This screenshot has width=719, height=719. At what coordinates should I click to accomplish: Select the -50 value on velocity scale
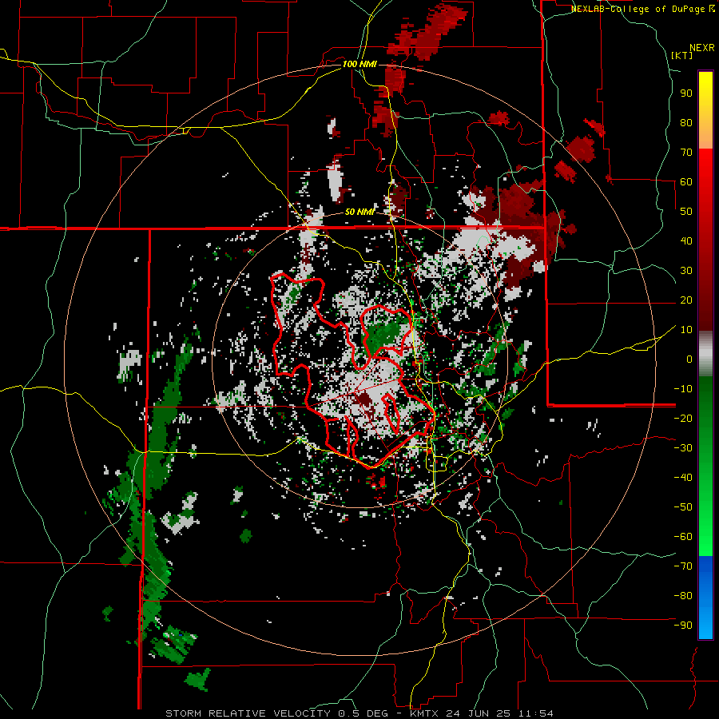pyautogui.click(x=683, y=507)
